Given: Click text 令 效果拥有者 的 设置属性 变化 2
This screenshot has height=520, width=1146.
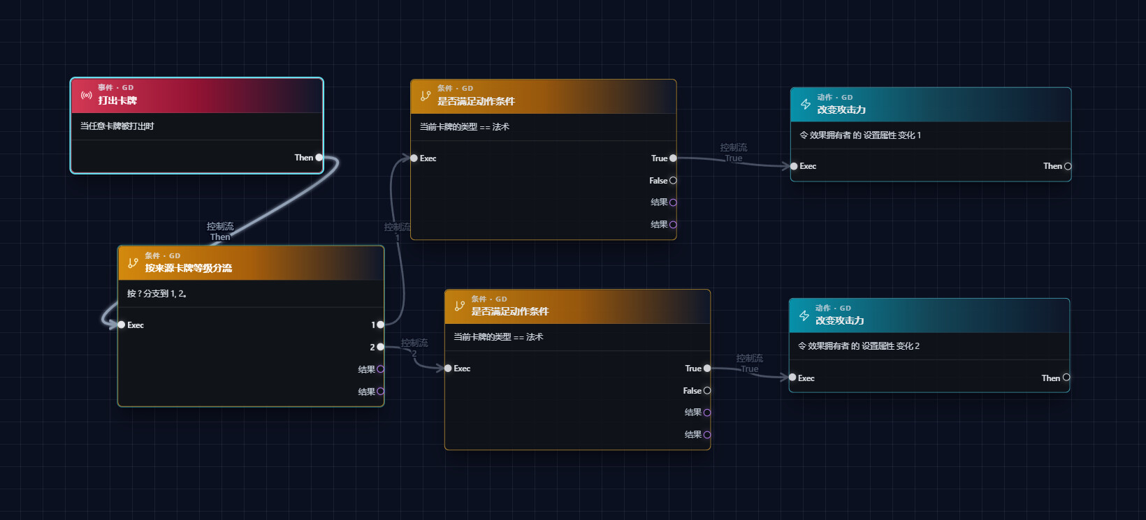Looking at the screenshot, I should click(859, 346).
